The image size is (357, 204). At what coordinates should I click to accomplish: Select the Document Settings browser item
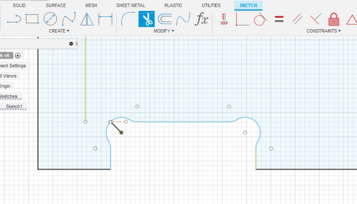click(13, 66)
